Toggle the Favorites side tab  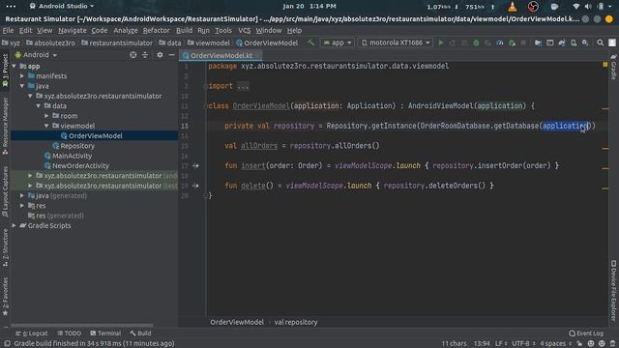click(x=5, y=297)
